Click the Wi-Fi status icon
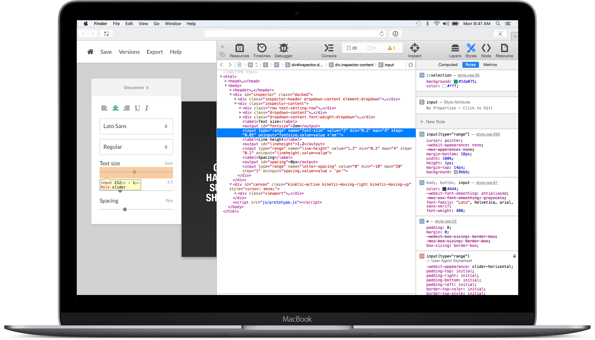 (437, 24)
